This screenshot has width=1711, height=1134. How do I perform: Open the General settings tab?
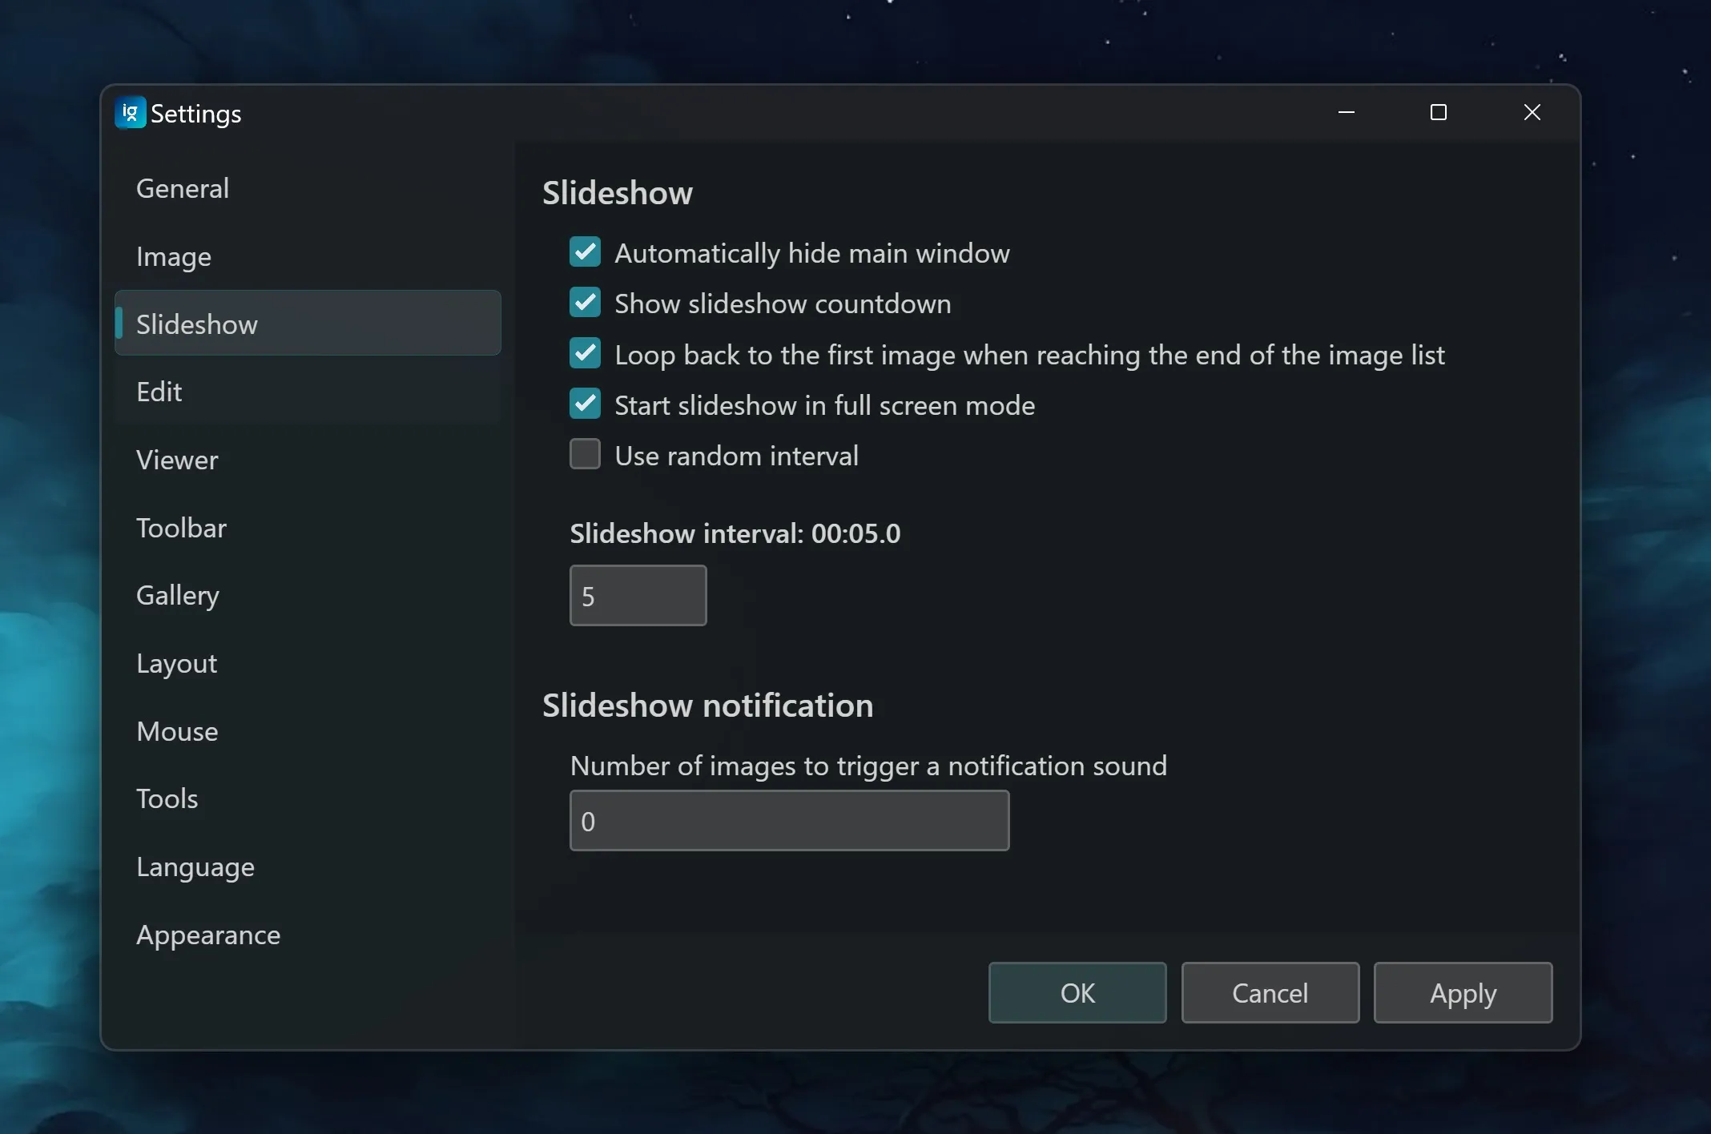pos(183,188)
